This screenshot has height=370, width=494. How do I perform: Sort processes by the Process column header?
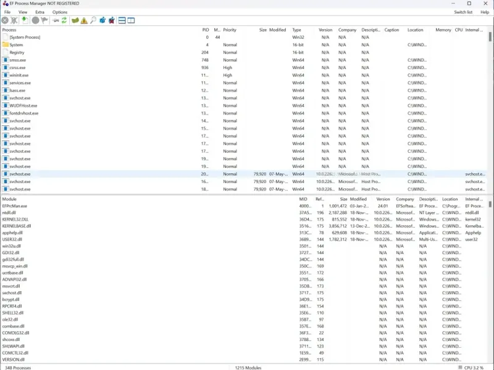click(x=9, y=30)
